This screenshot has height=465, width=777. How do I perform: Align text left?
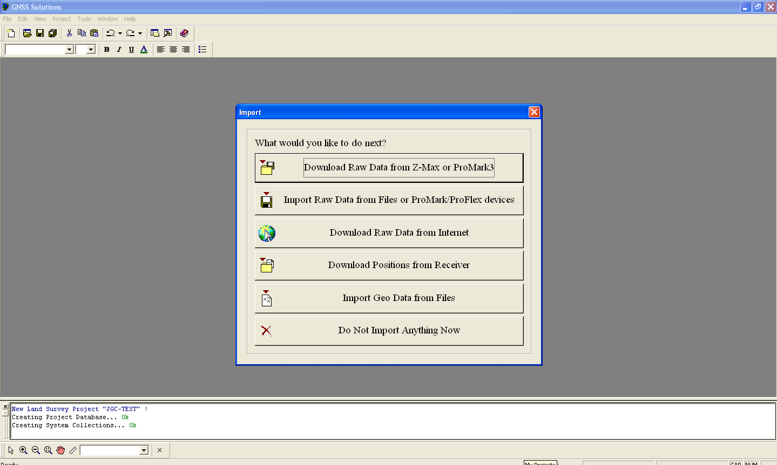click(x=161, y=49)
